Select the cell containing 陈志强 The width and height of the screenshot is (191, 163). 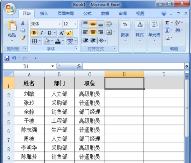coord(29,130)
